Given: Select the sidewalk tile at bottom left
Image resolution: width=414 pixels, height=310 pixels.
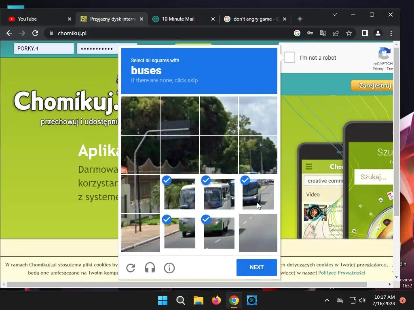Looking at the screenshot, I should (140, 233).
